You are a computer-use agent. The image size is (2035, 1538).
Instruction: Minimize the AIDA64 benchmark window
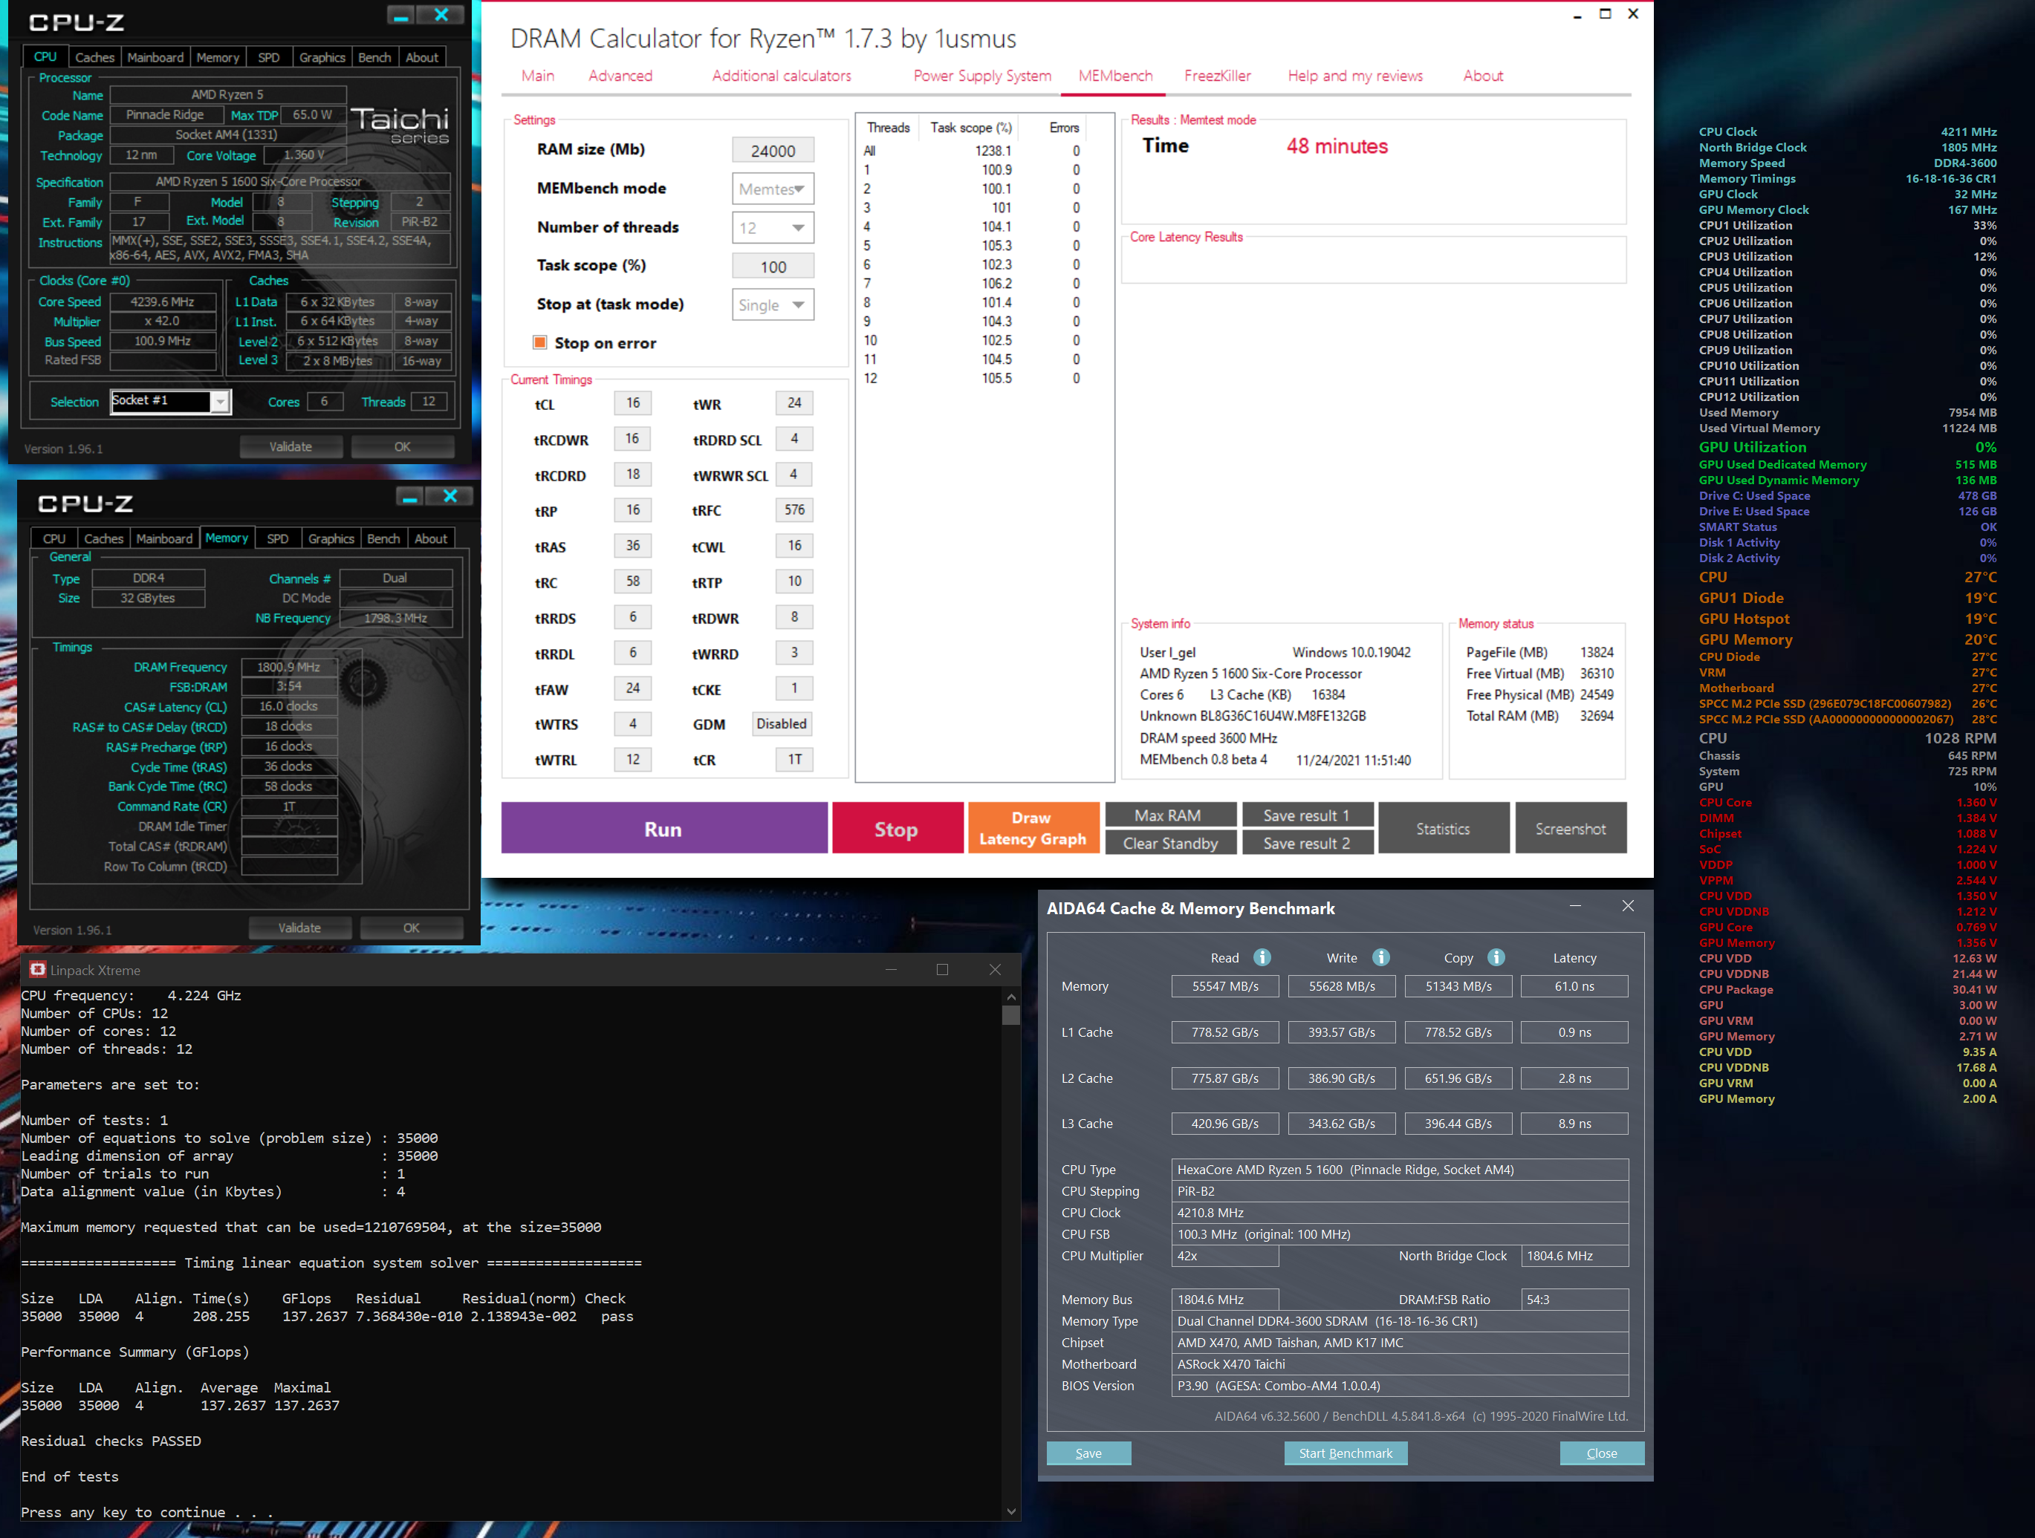[x=1575, y=907]
